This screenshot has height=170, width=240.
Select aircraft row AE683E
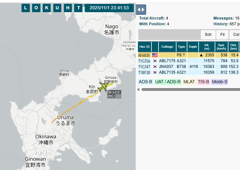click(x=189, y=55)
